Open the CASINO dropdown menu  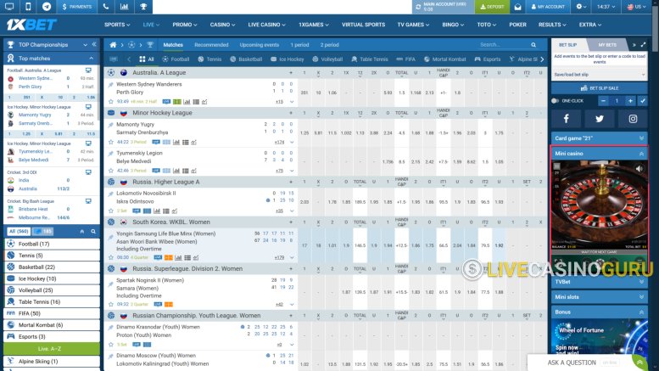pyautogui.click(x=222, y=25)
